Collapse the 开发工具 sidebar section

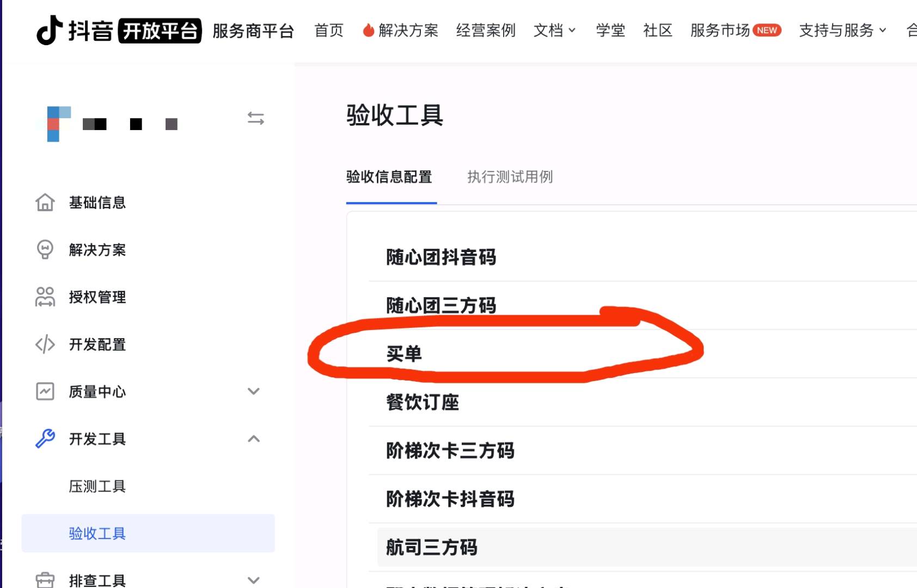click(x=253, y=439)
